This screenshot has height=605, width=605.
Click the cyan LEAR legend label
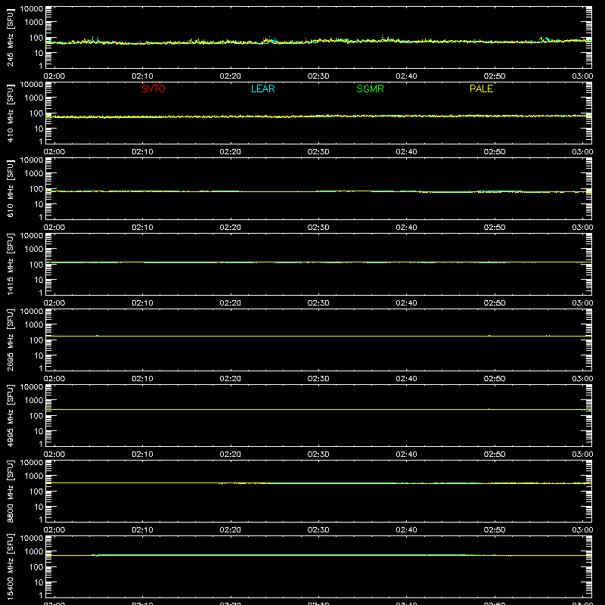(262, 88)
